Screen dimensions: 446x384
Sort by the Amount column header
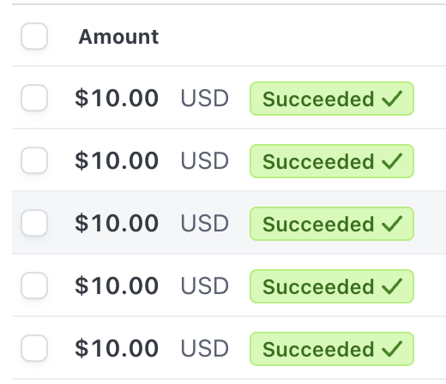click(x=118, y=37)
